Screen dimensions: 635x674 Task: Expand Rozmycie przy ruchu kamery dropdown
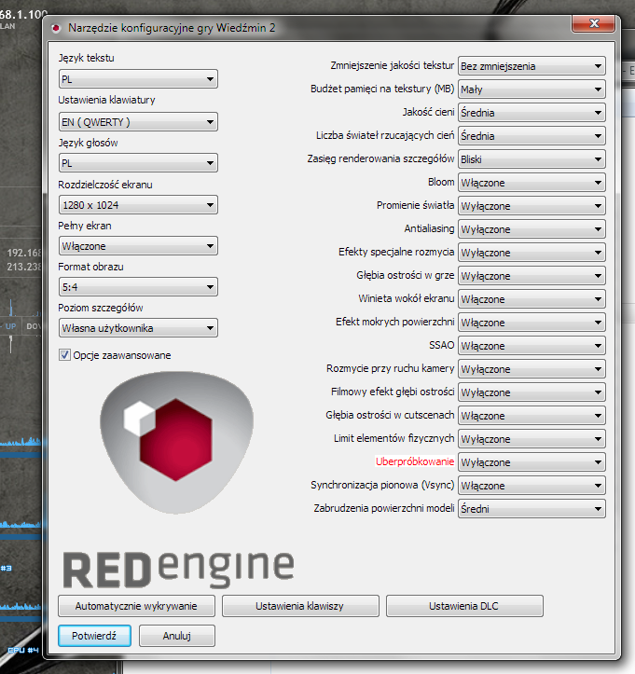point(531,369)
